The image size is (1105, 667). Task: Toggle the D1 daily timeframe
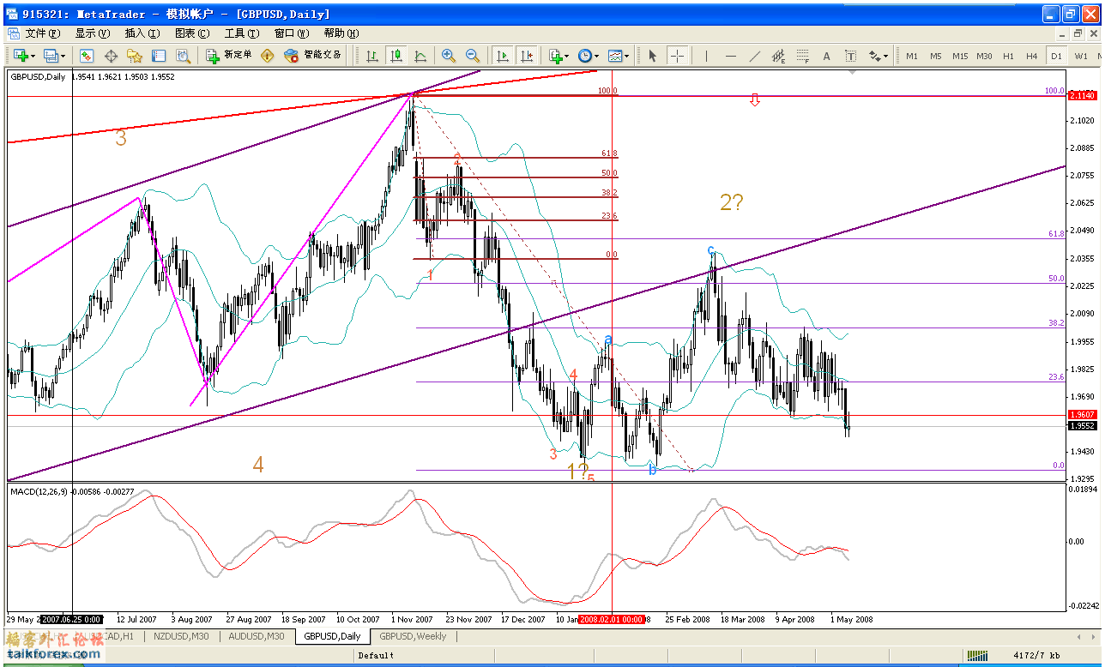point(1056,56)
